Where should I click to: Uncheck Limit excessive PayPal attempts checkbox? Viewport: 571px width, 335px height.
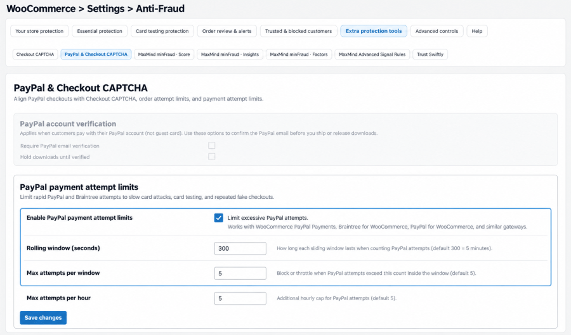coord(218,218)
